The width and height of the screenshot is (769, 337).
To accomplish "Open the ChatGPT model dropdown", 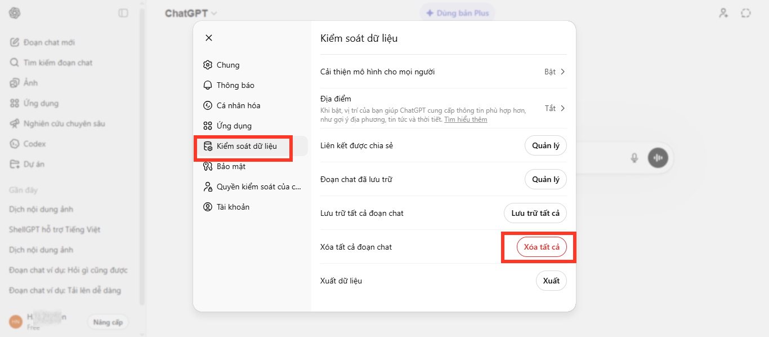I will [190, 14].
